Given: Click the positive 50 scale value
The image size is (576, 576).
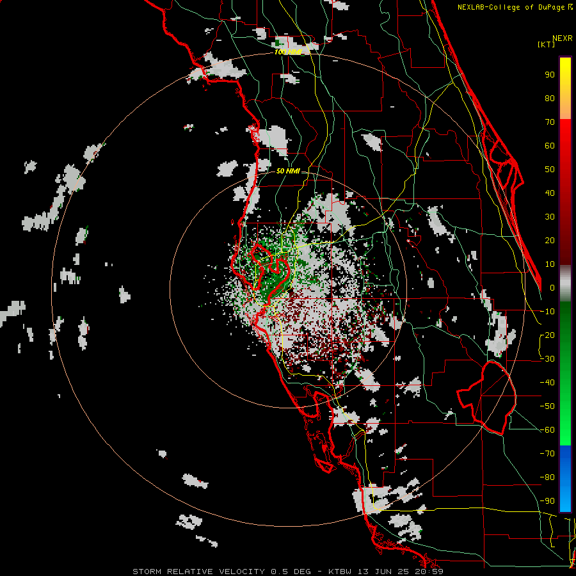Looking at the screenshot, I should 550,170.
